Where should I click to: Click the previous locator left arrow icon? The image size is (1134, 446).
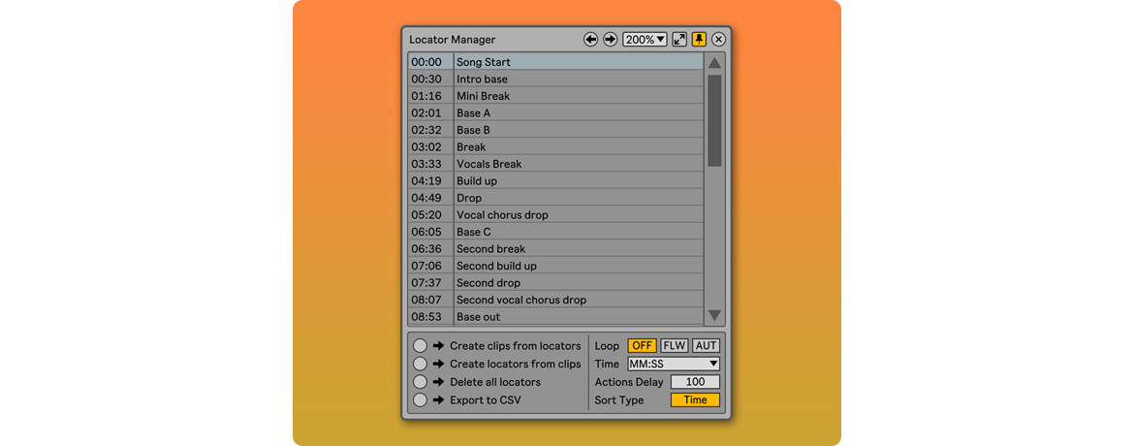point(590,40)
